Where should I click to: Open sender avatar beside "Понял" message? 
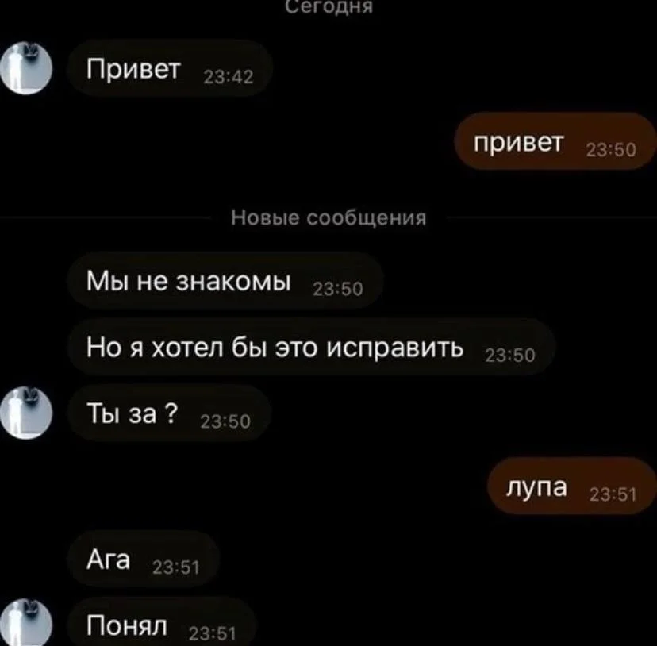tap(26, 624)
